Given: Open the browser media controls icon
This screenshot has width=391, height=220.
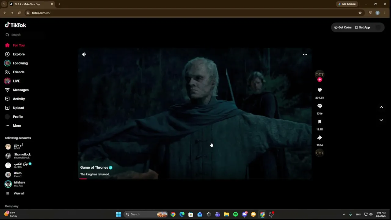Looking at the screenshot, I should (370, 13).
